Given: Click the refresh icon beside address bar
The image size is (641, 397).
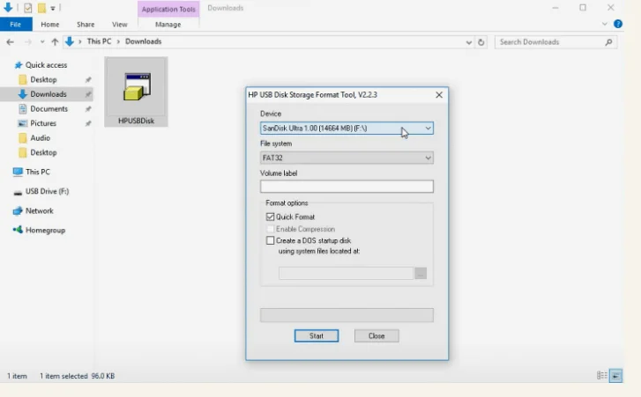Looking at the screenshot, I should (481, 41).
